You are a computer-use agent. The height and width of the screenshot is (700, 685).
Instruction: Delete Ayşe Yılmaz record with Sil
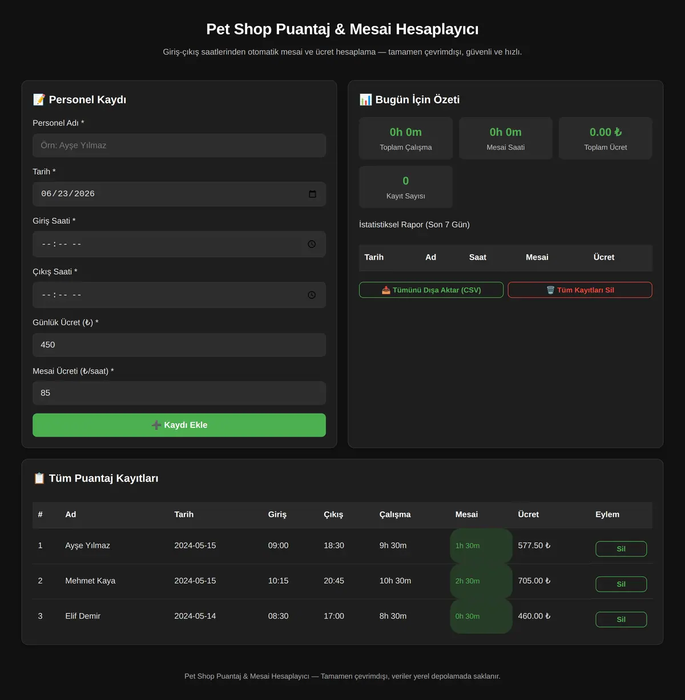[621, 549]
